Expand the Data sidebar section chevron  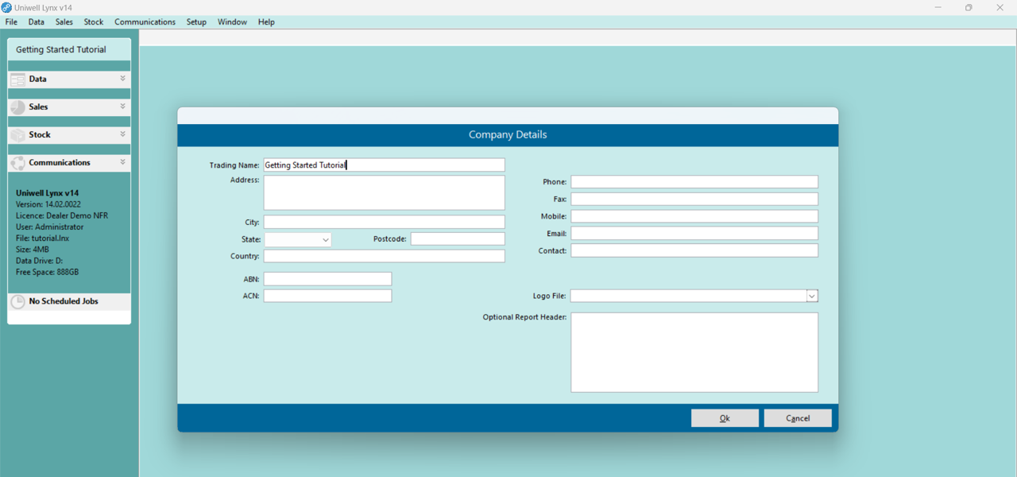click(122, 79)
